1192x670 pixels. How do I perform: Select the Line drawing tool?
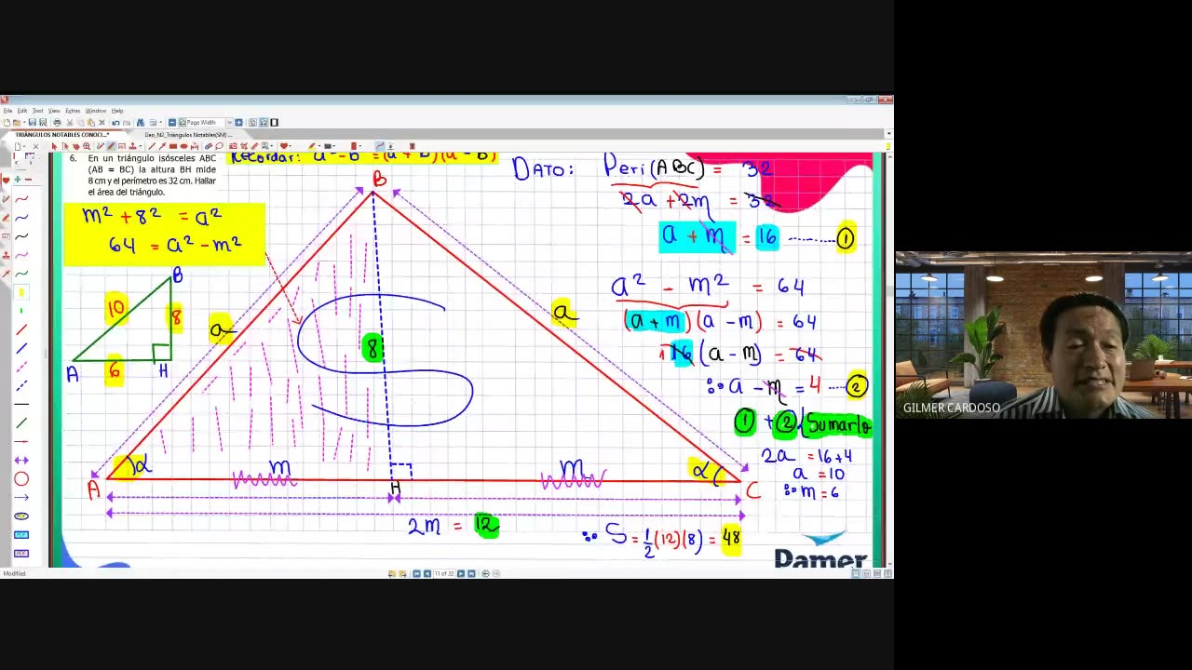(x=152, y=146)
